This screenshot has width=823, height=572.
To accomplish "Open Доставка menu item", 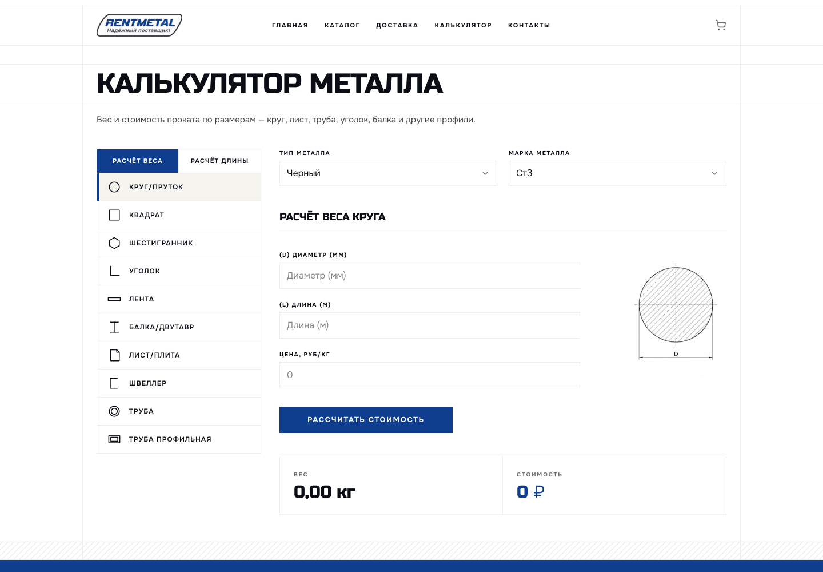I will [397, 25].
